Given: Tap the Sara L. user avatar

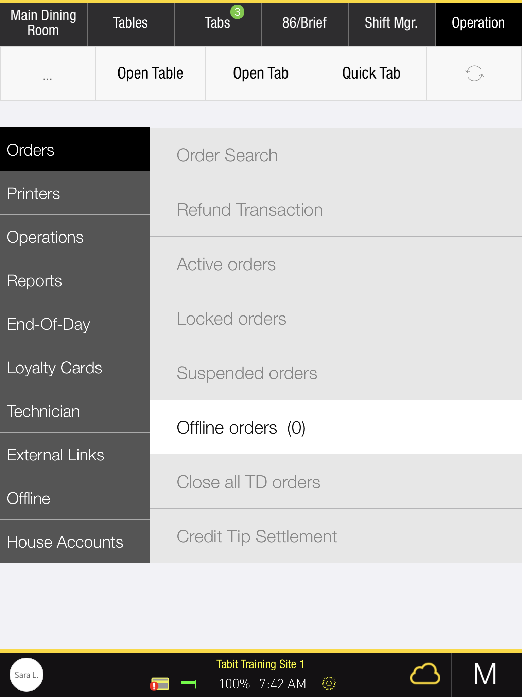Looking at the screenshot, I should point(27,675).
